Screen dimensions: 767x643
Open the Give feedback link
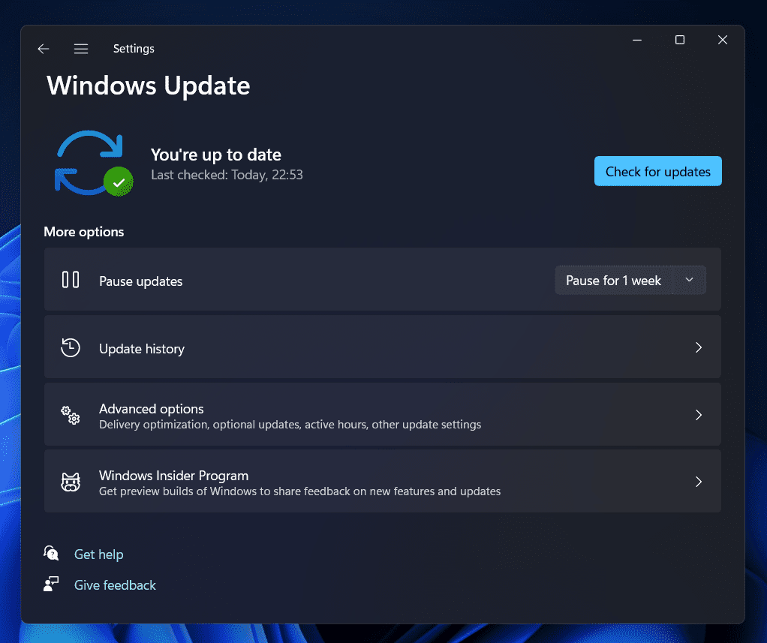pyautogui.click(x=115, y=584)
